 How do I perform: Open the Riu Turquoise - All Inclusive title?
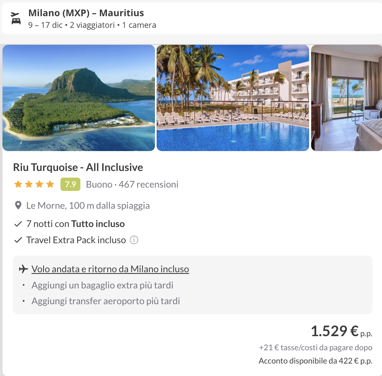click(78, 168)
